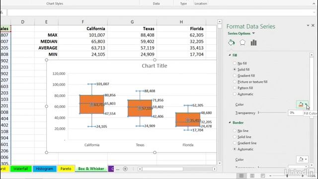
Task: Switch to Normal view in status bar
Action: tap(241, 176)
